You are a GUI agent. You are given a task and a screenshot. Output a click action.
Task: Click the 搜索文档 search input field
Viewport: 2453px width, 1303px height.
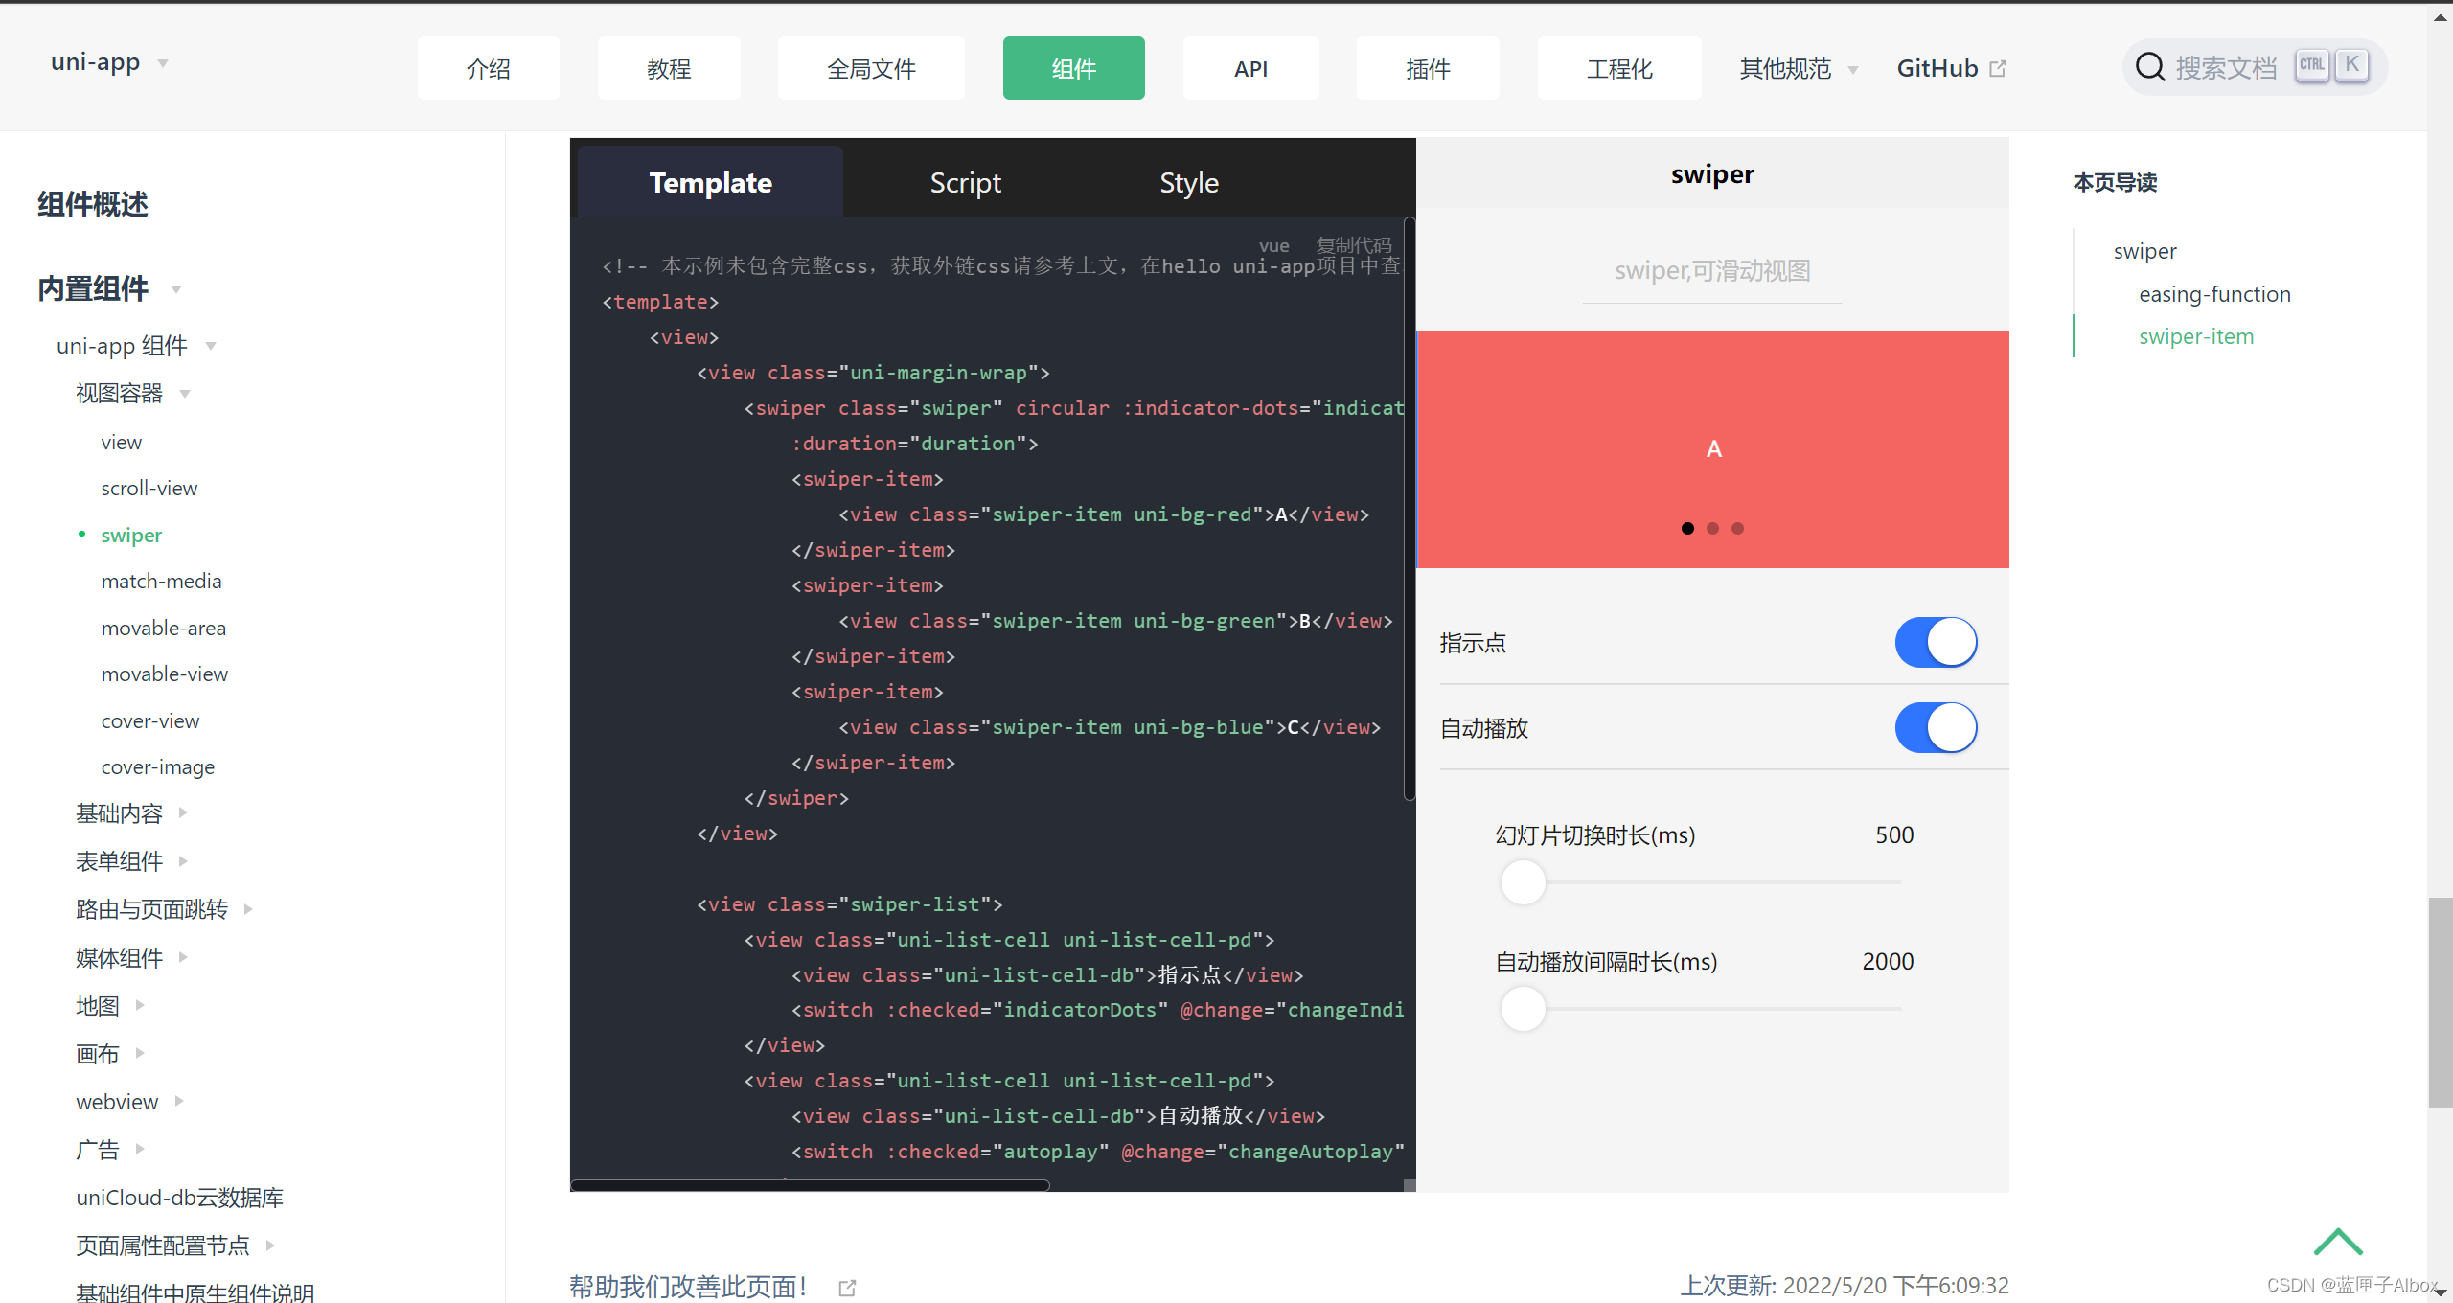[2225, 67]
